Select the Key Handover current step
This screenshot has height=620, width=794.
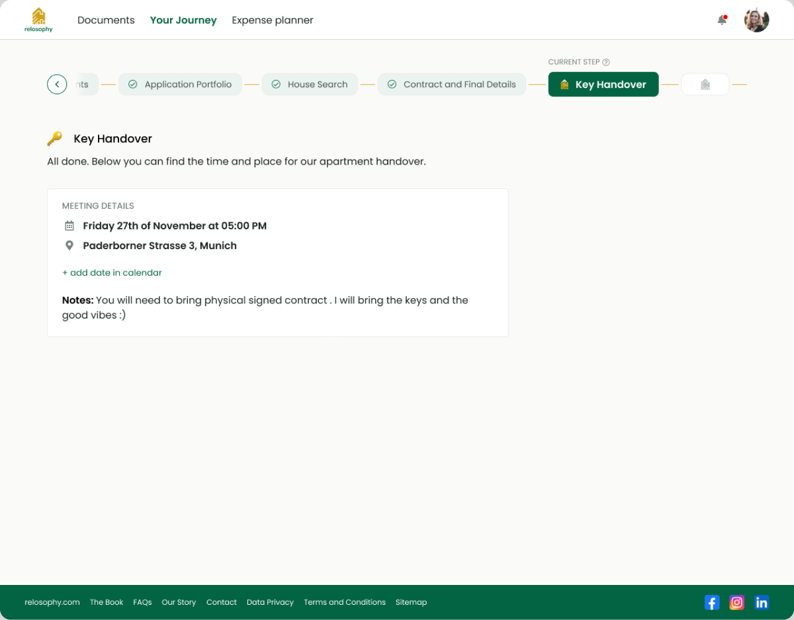[603, 85]
